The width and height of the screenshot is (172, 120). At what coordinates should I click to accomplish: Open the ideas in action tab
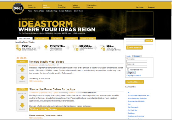tap(88, 39)
